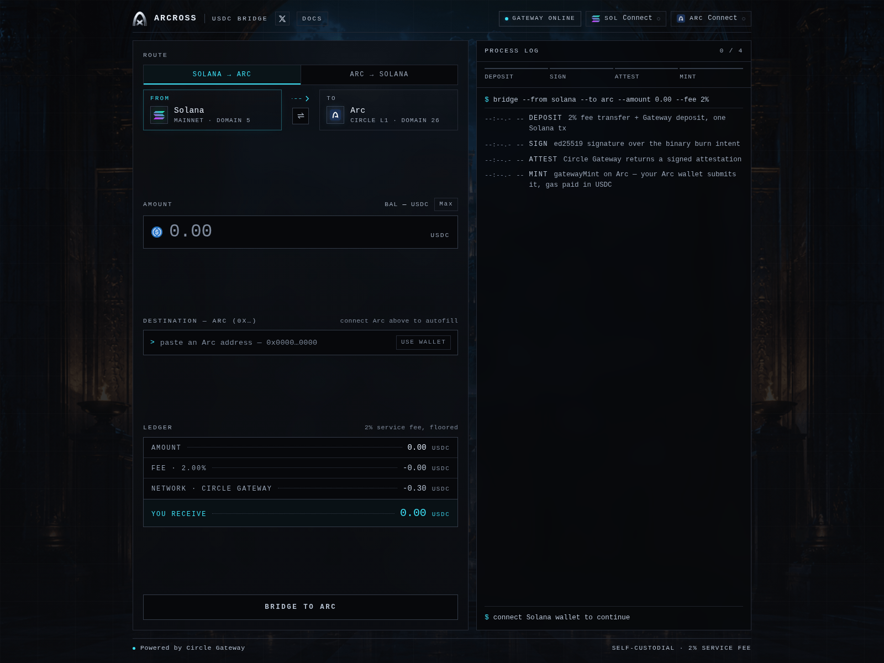Click the Max amount button

446,204
